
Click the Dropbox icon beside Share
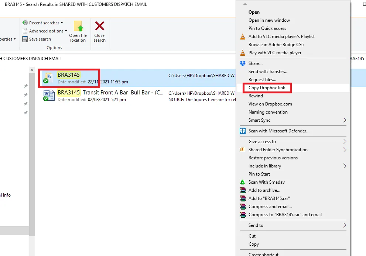pyautogui.click(x=243, y=63)
